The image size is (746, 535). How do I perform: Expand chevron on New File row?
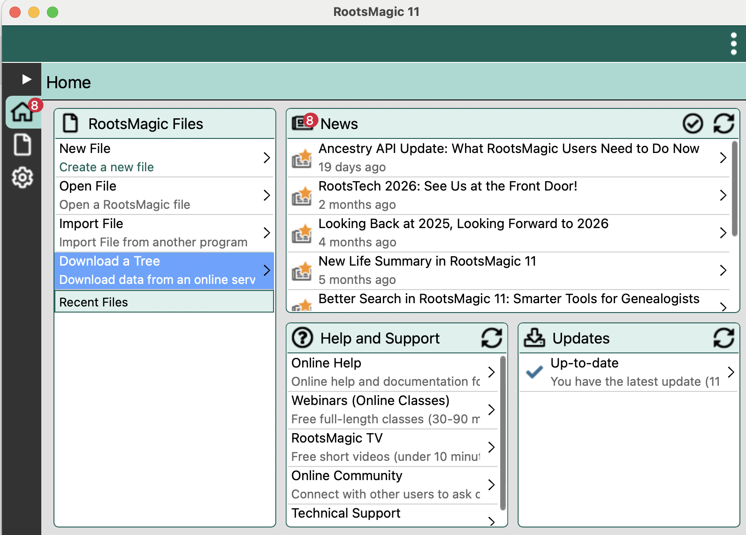(266, 158)
